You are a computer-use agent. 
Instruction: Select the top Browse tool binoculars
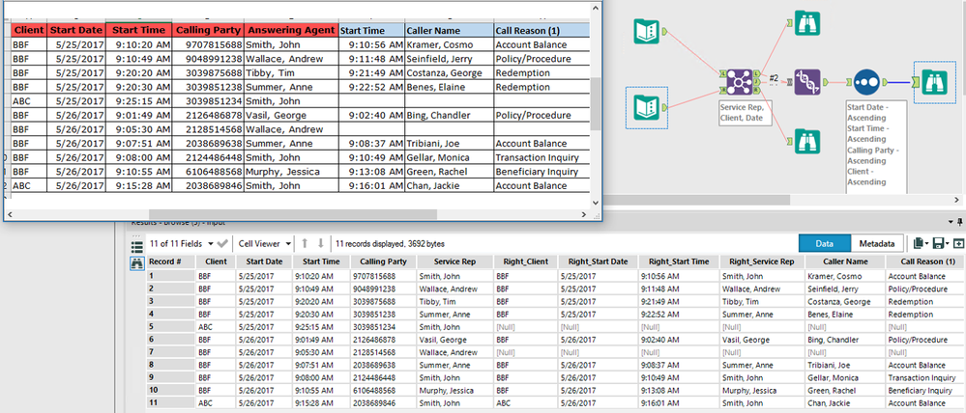(x=806, y=23)
